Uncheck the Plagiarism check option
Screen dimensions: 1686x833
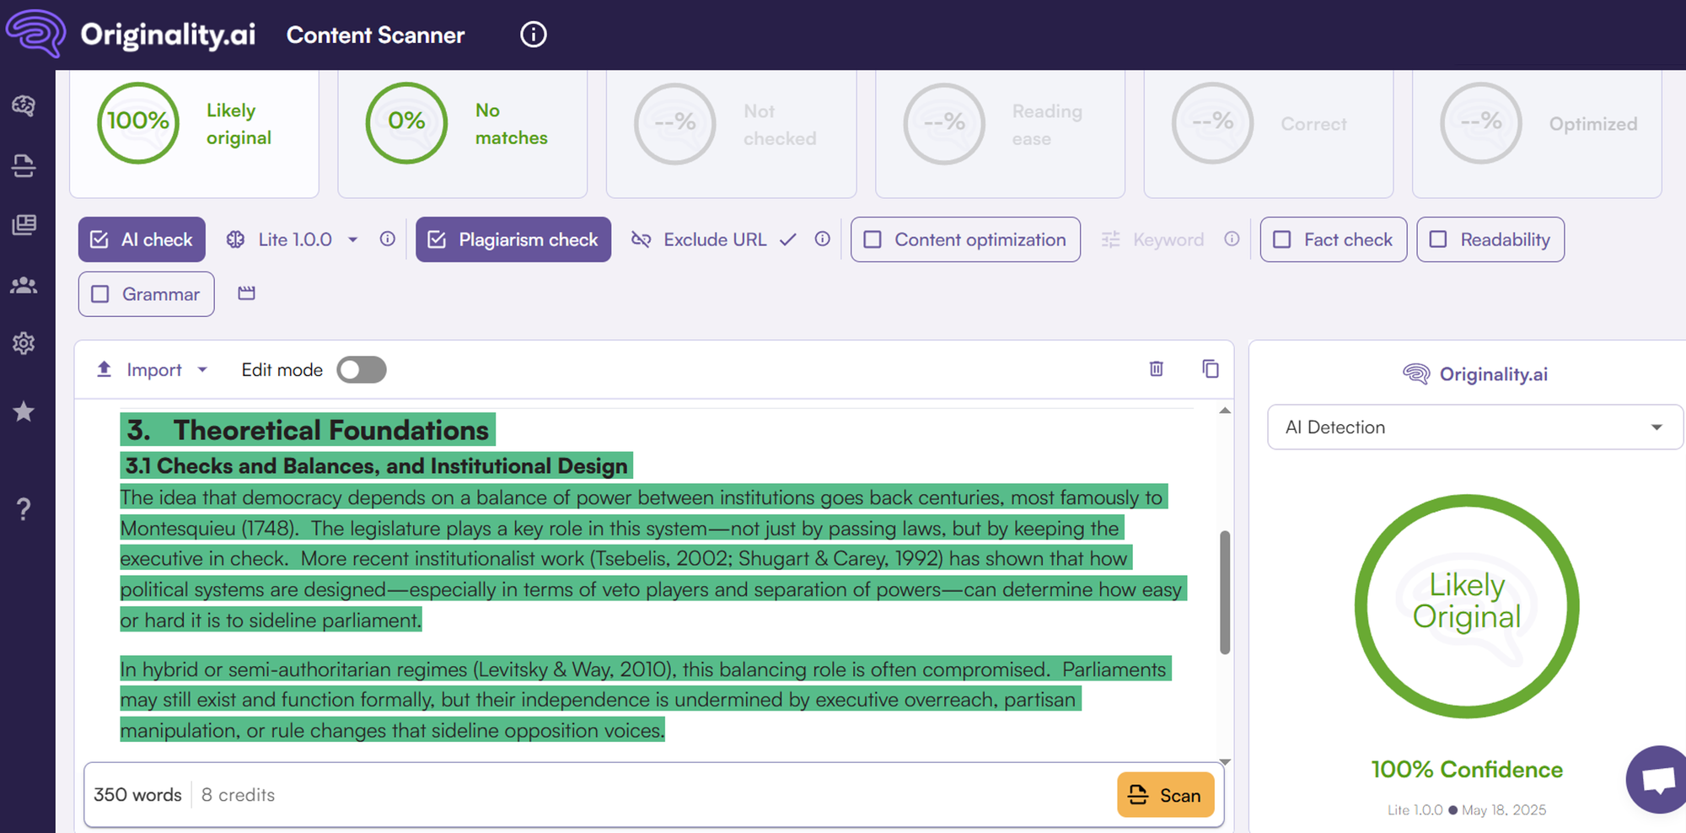tap(513, 239)
